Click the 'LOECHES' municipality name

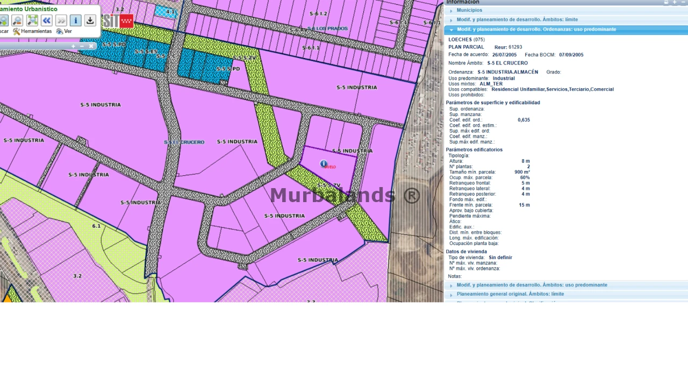pyautogui.click(x=460, y=40)
